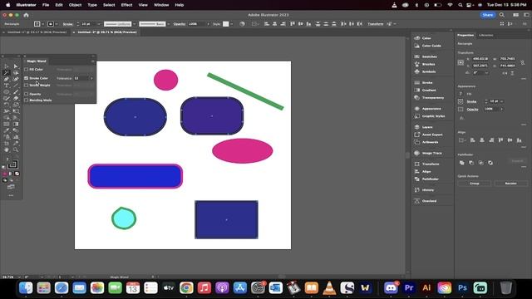This screenshot has height=299, width=532.
Task: Open the Image Trace panel
Action: 428,153
